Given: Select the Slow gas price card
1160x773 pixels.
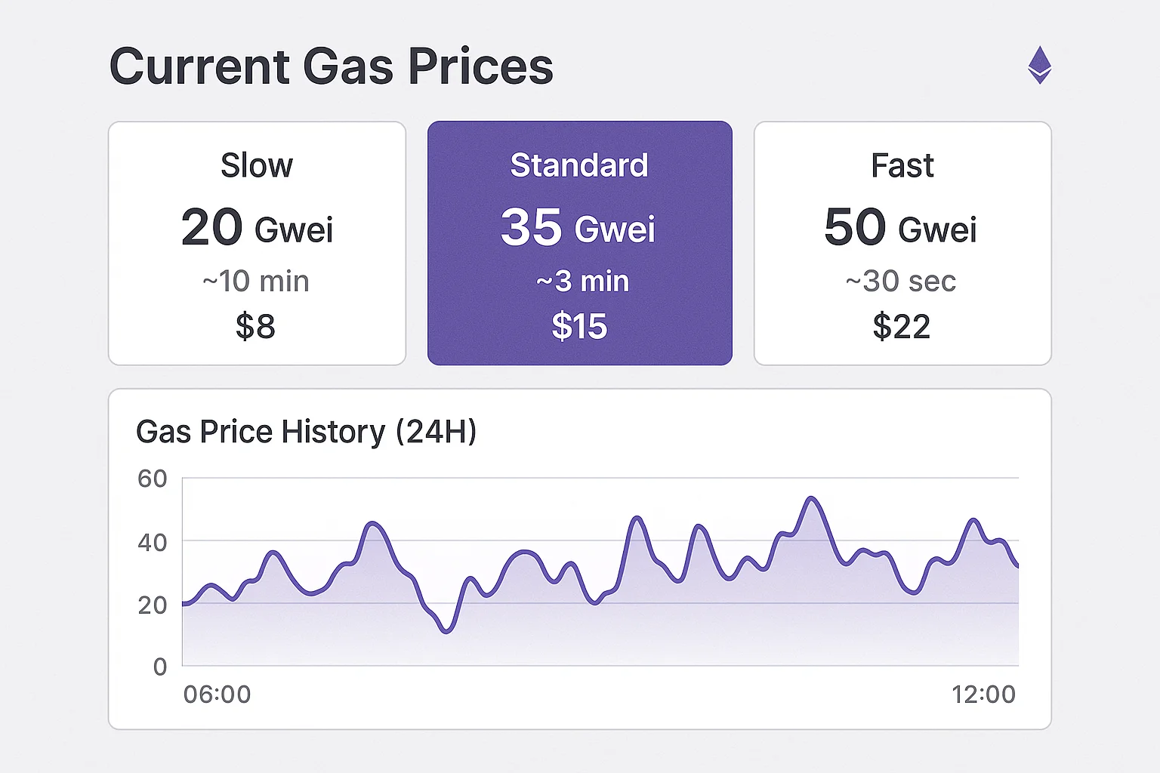Looking at the screenshot, I should coord(257,243).
